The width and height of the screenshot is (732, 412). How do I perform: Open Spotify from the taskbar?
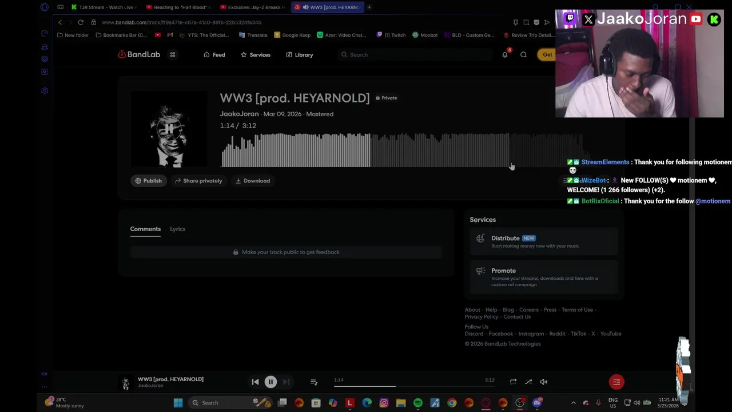click(418, 403)
